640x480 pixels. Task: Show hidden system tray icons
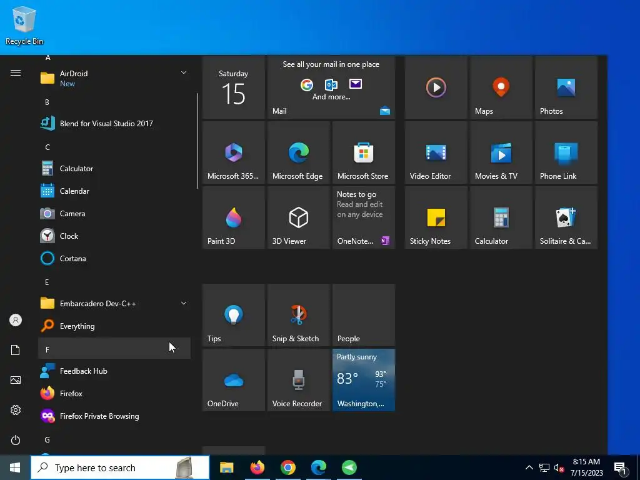529,467
